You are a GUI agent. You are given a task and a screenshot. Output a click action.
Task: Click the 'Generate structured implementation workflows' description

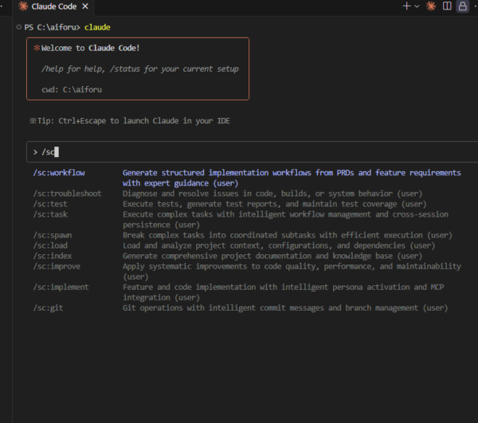click(292, 178)
